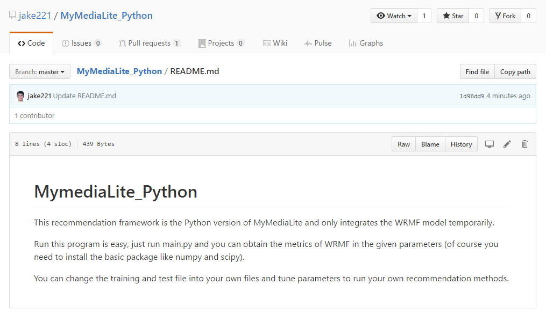Click the Copy path button
This screenshot has width=546, height=328.
[515, 71]
